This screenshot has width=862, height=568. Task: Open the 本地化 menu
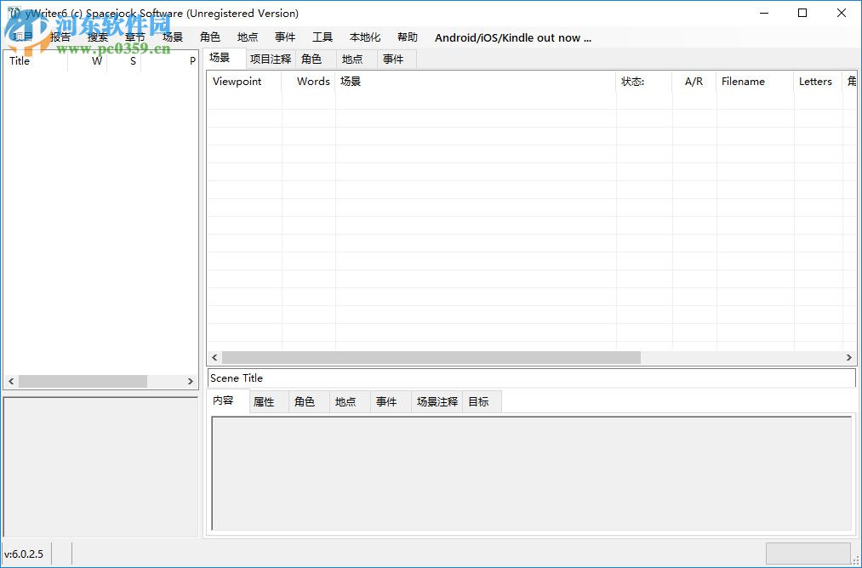(x=364, y=37)
